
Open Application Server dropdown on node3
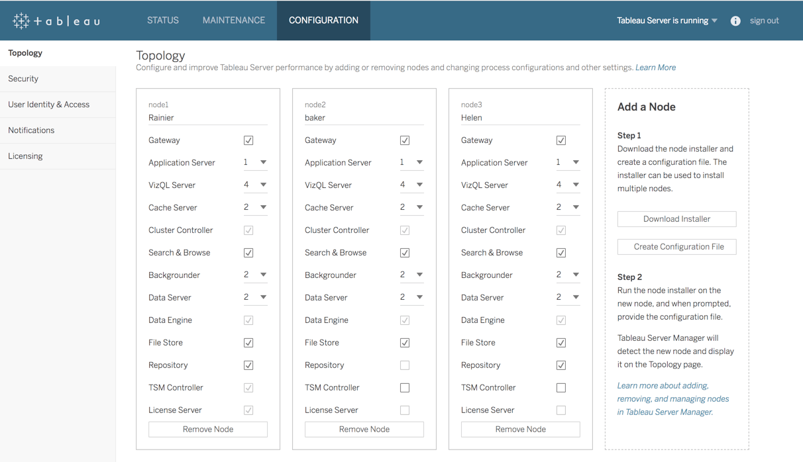tap(568, 163)
